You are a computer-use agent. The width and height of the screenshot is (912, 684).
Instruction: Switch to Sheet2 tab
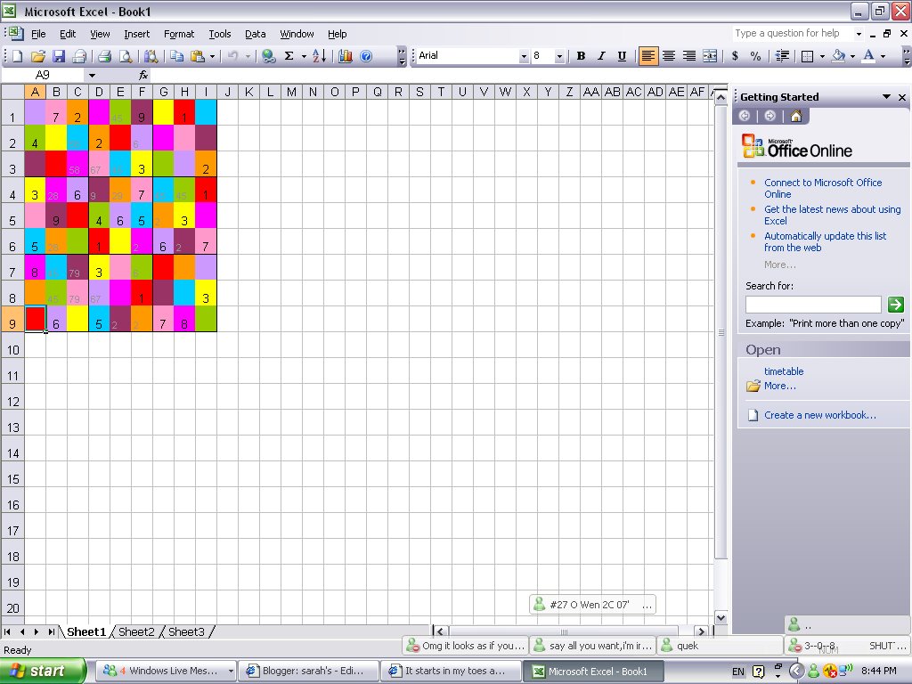[136, 631]
